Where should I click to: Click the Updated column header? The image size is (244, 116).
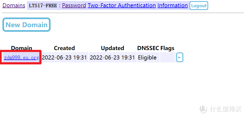pos(112,48)
